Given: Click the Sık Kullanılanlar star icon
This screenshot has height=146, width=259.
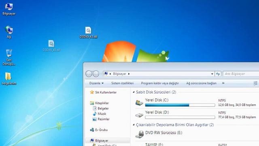Looking at the screenshot, I should (92, 92).
